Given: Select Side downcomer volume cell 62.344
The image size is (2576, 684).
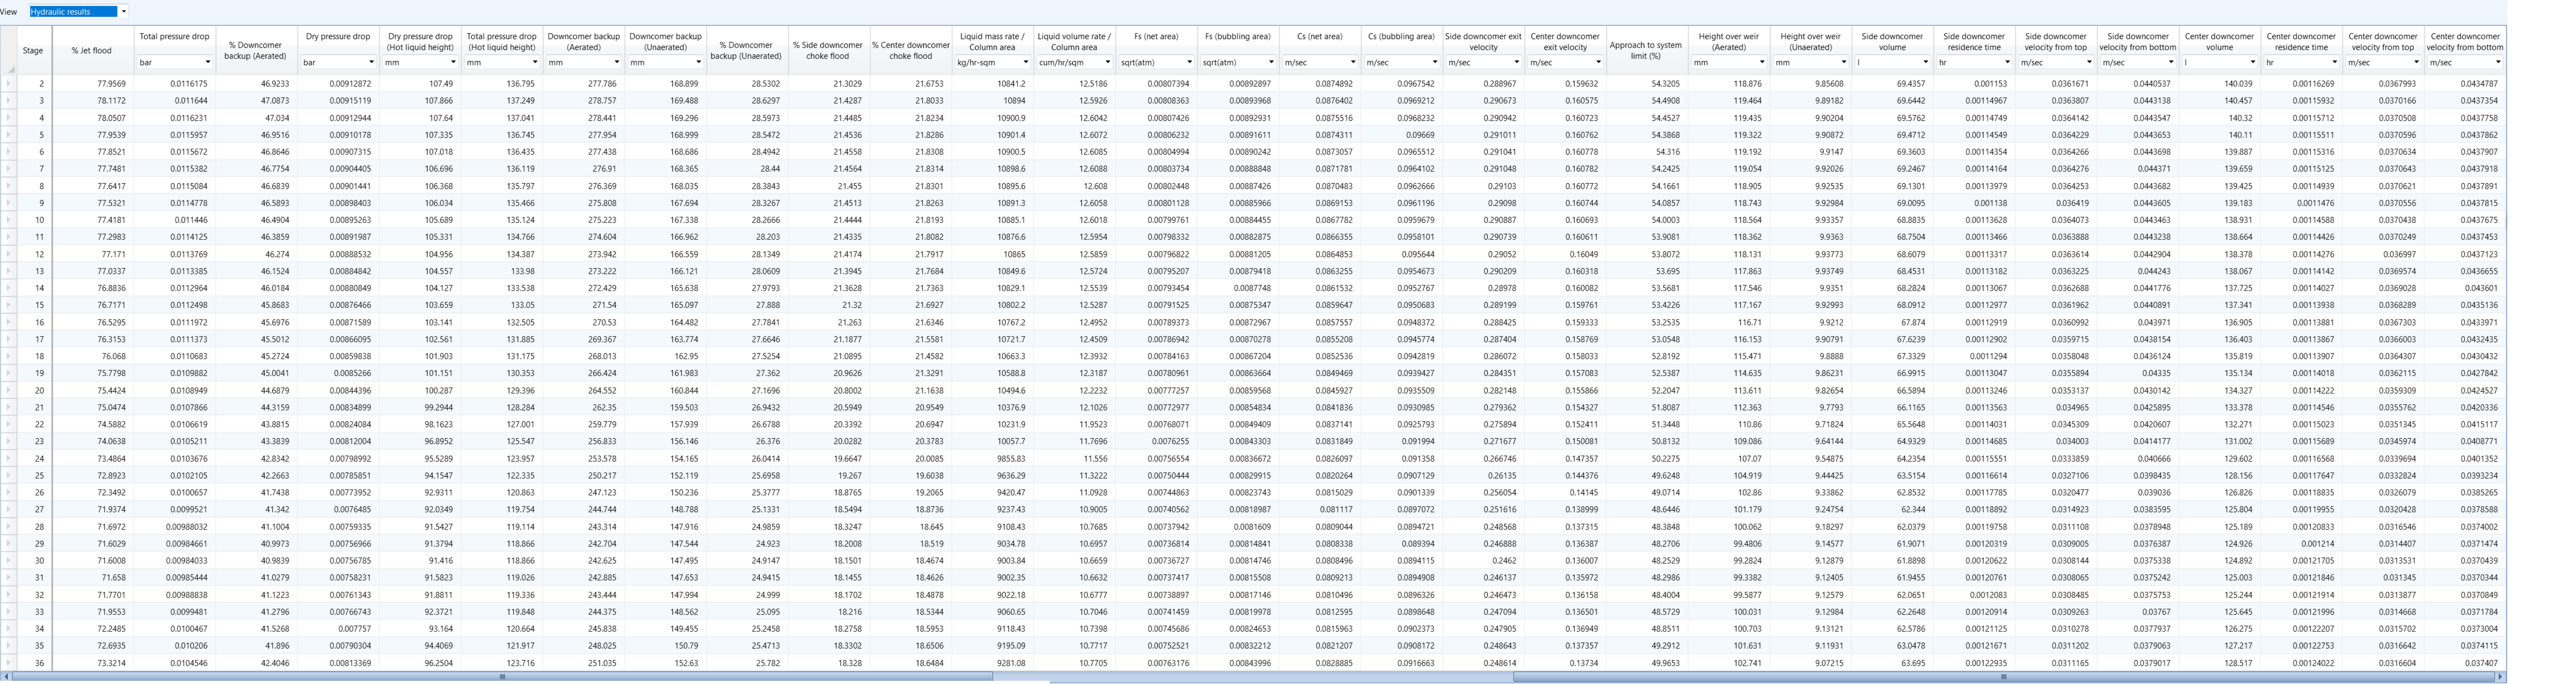Looking at the screenshot, I should [1893, 509].
